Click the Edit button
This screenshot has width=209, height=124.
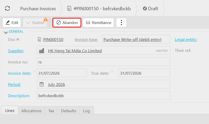12,22
